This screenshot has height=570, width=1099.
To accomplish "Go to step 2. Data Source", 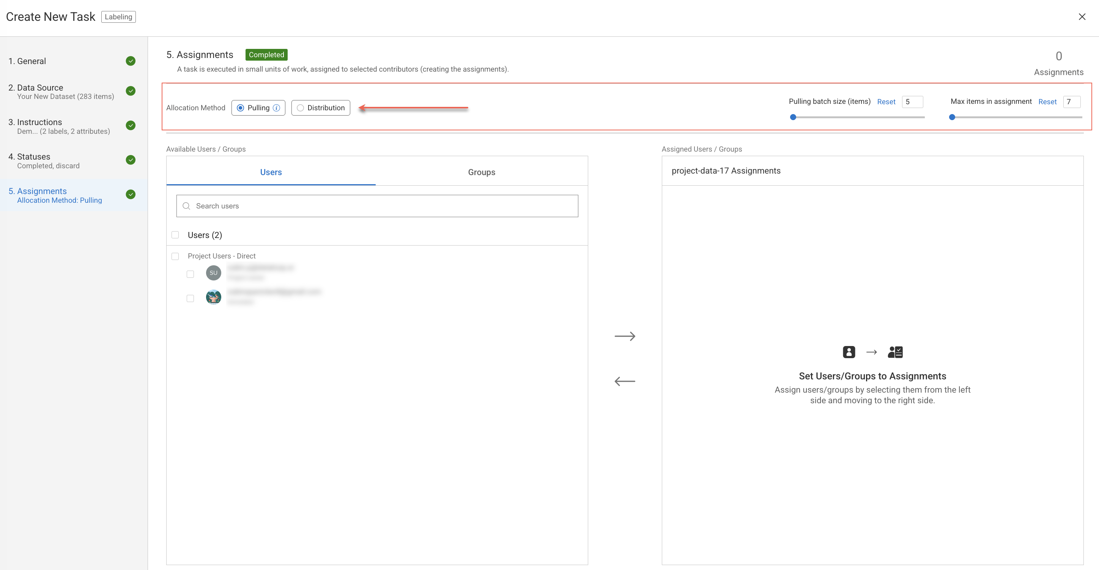I will click(x=73, y=91).
